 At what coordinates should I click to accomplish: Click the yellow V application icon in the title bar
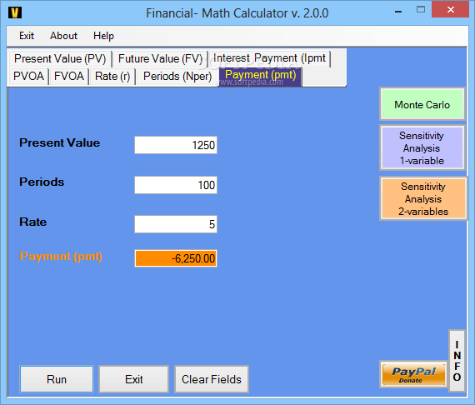tap(14, 12)
